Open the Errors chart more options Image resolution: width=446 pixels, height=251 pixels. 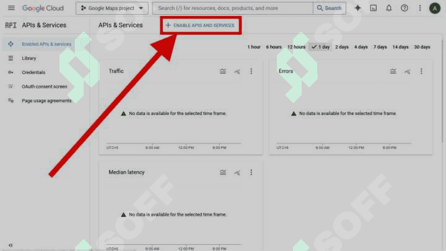[x=421, y=71]
